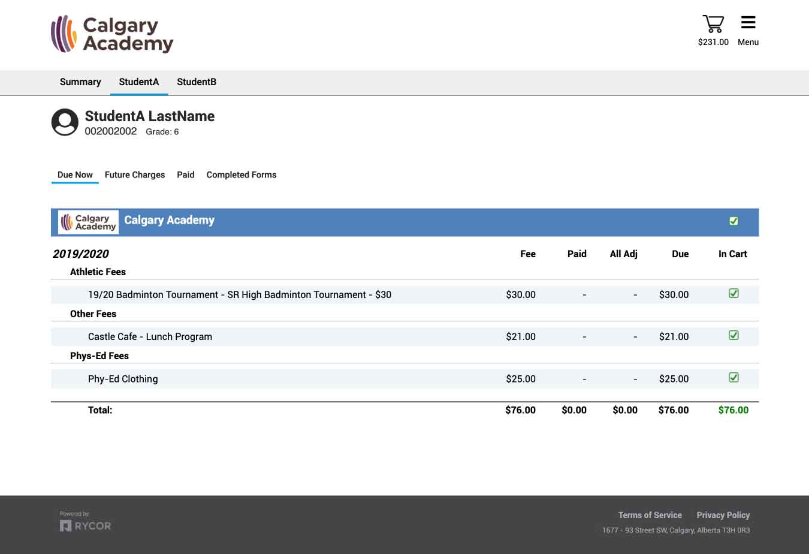Select the Due Now tab
This screenshot has height=554, width=809.
tap(75, 175)
